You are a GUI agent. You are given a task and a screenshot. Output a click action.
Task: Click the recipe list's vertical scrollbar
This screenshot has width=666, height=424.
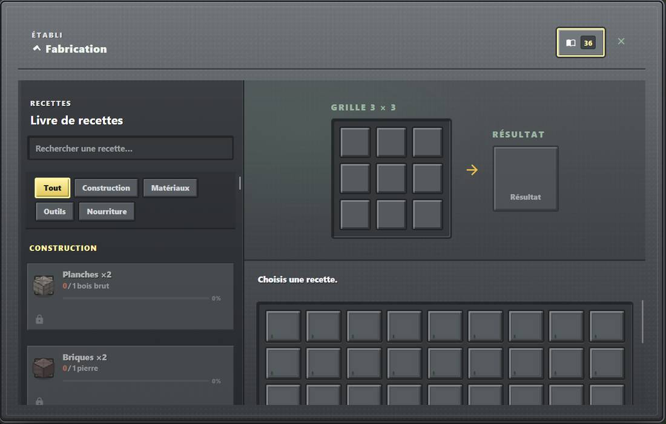[240, 183]
